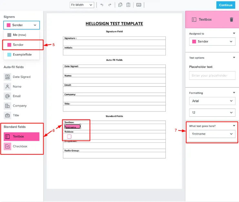Click the Continue button
This screenshot has width=239, height=202.
[x=225, y=5]
